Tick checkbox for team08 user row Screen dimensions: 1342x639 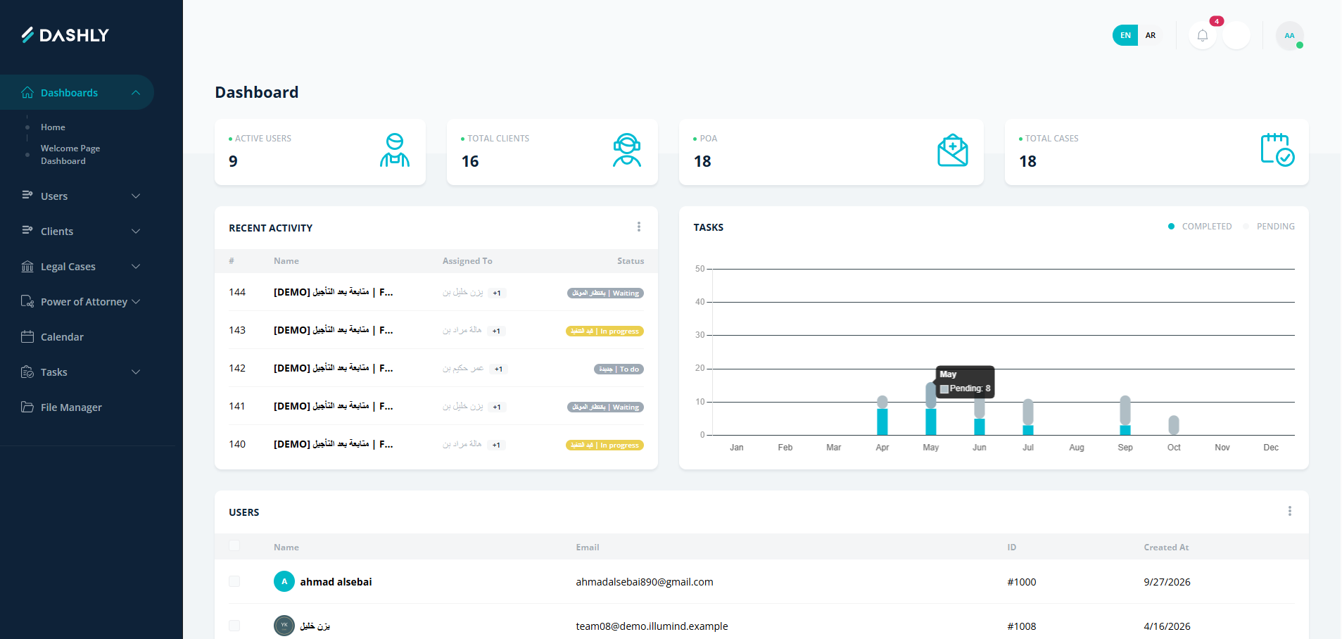click(x=234, y=626)
